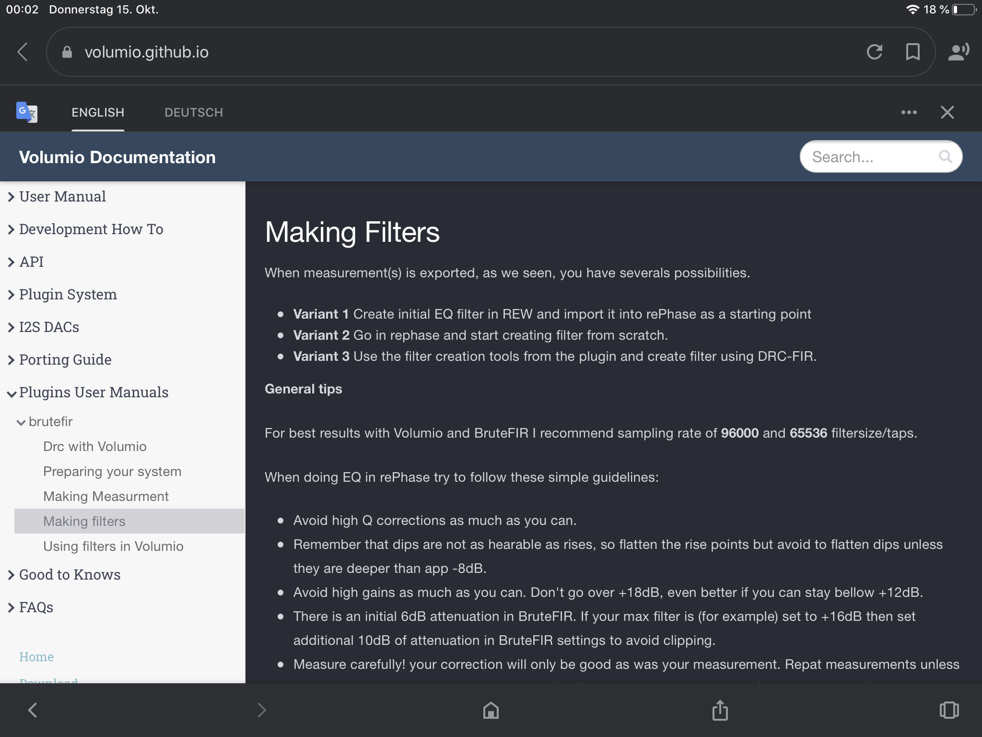The image size is (982, 737).
Task: Tap the 00:02 clock in the status bar
Action: (x=22, y=10)
